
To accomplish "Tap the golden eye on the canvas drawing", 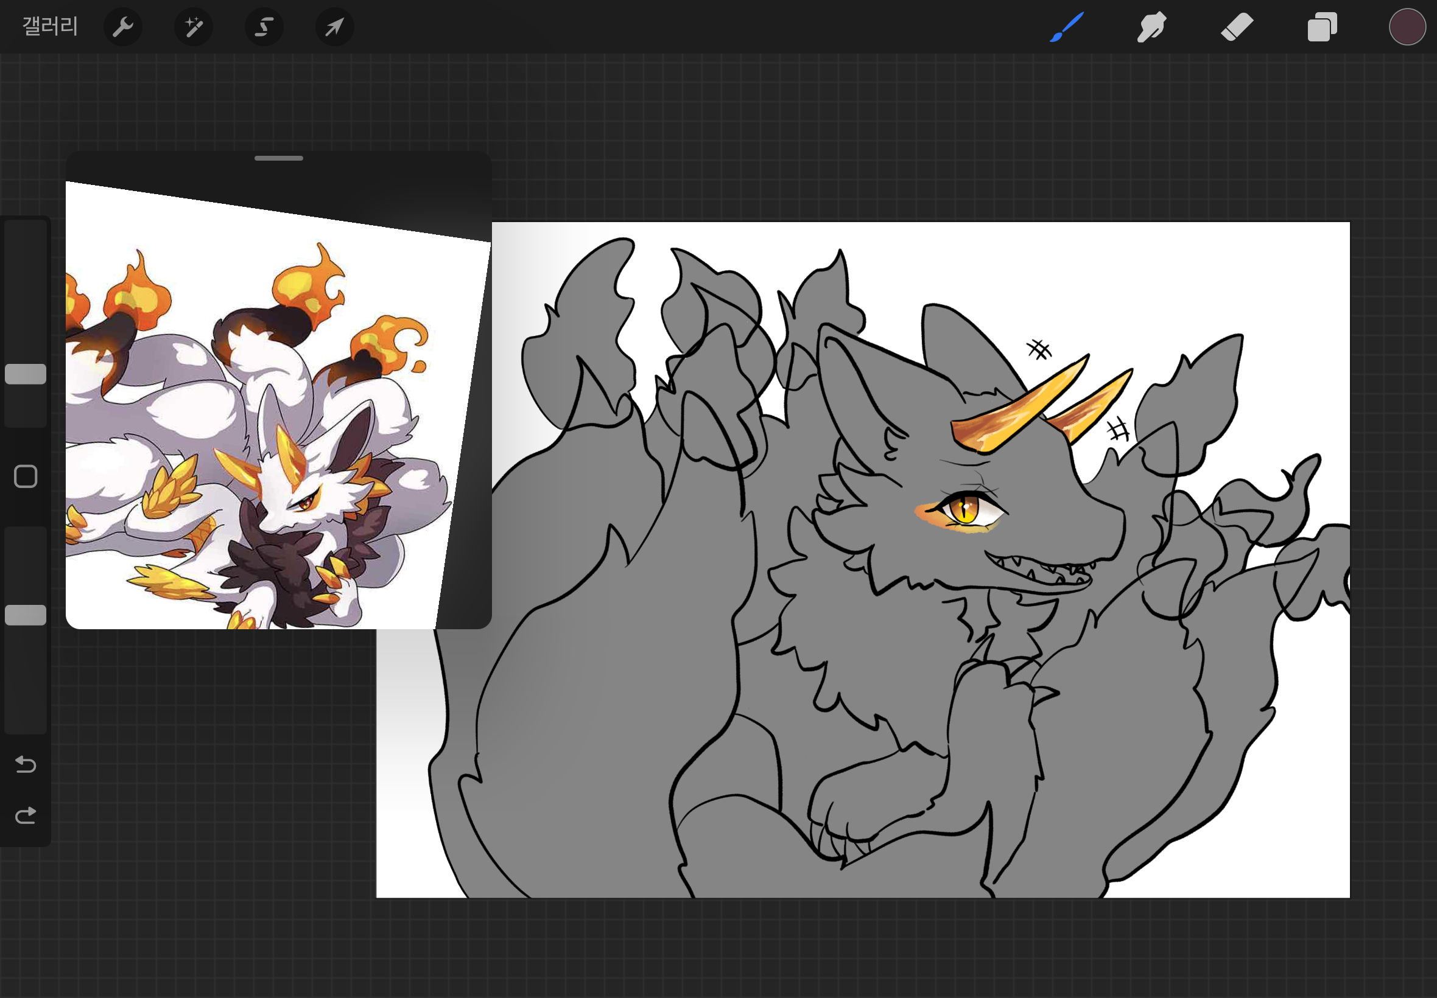I will pos(964,508).
